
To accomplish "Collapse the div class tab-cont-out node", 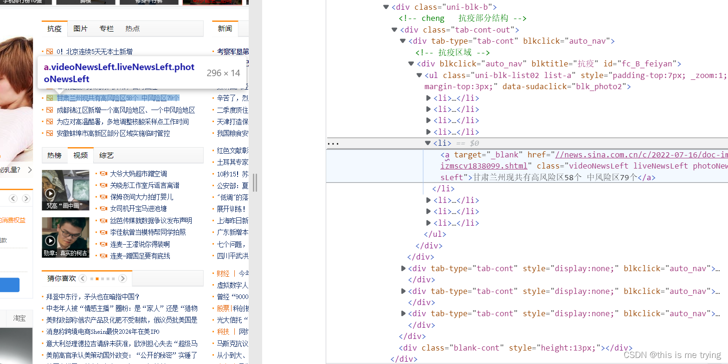I will 394,30.
